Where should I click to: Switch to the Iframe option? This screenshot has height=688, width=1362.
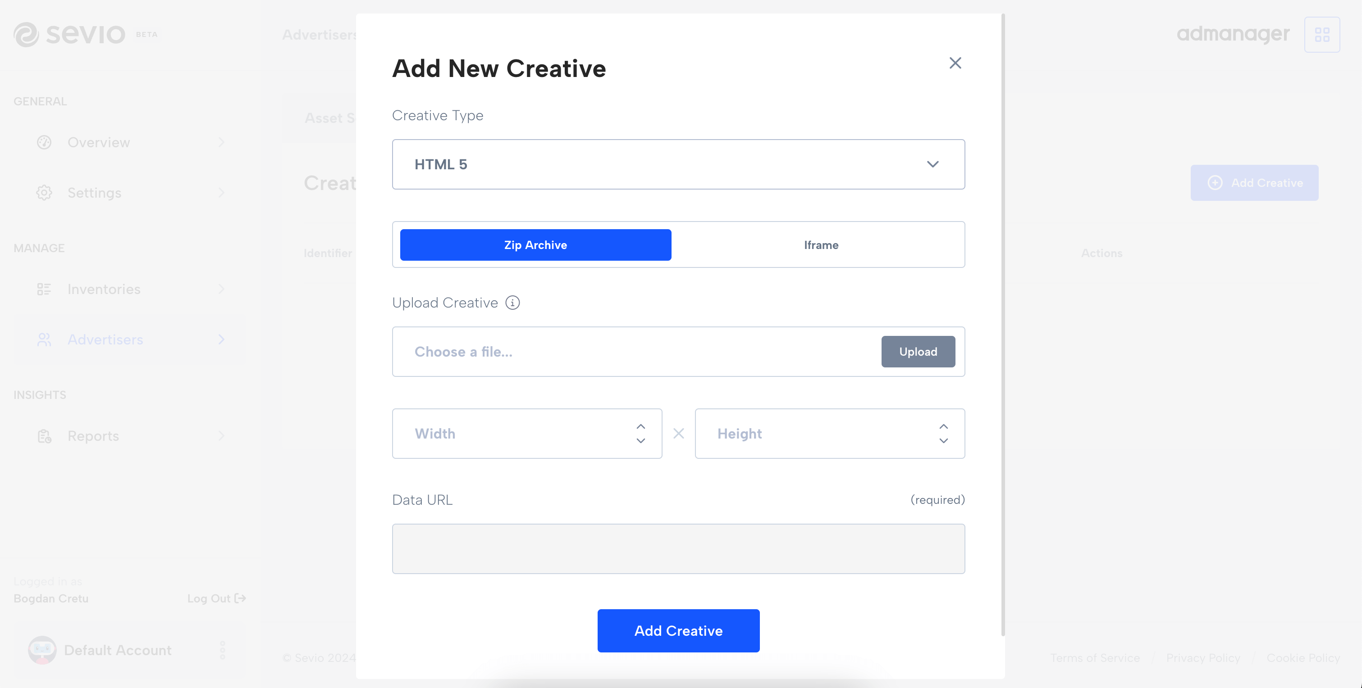coord(821,244)
